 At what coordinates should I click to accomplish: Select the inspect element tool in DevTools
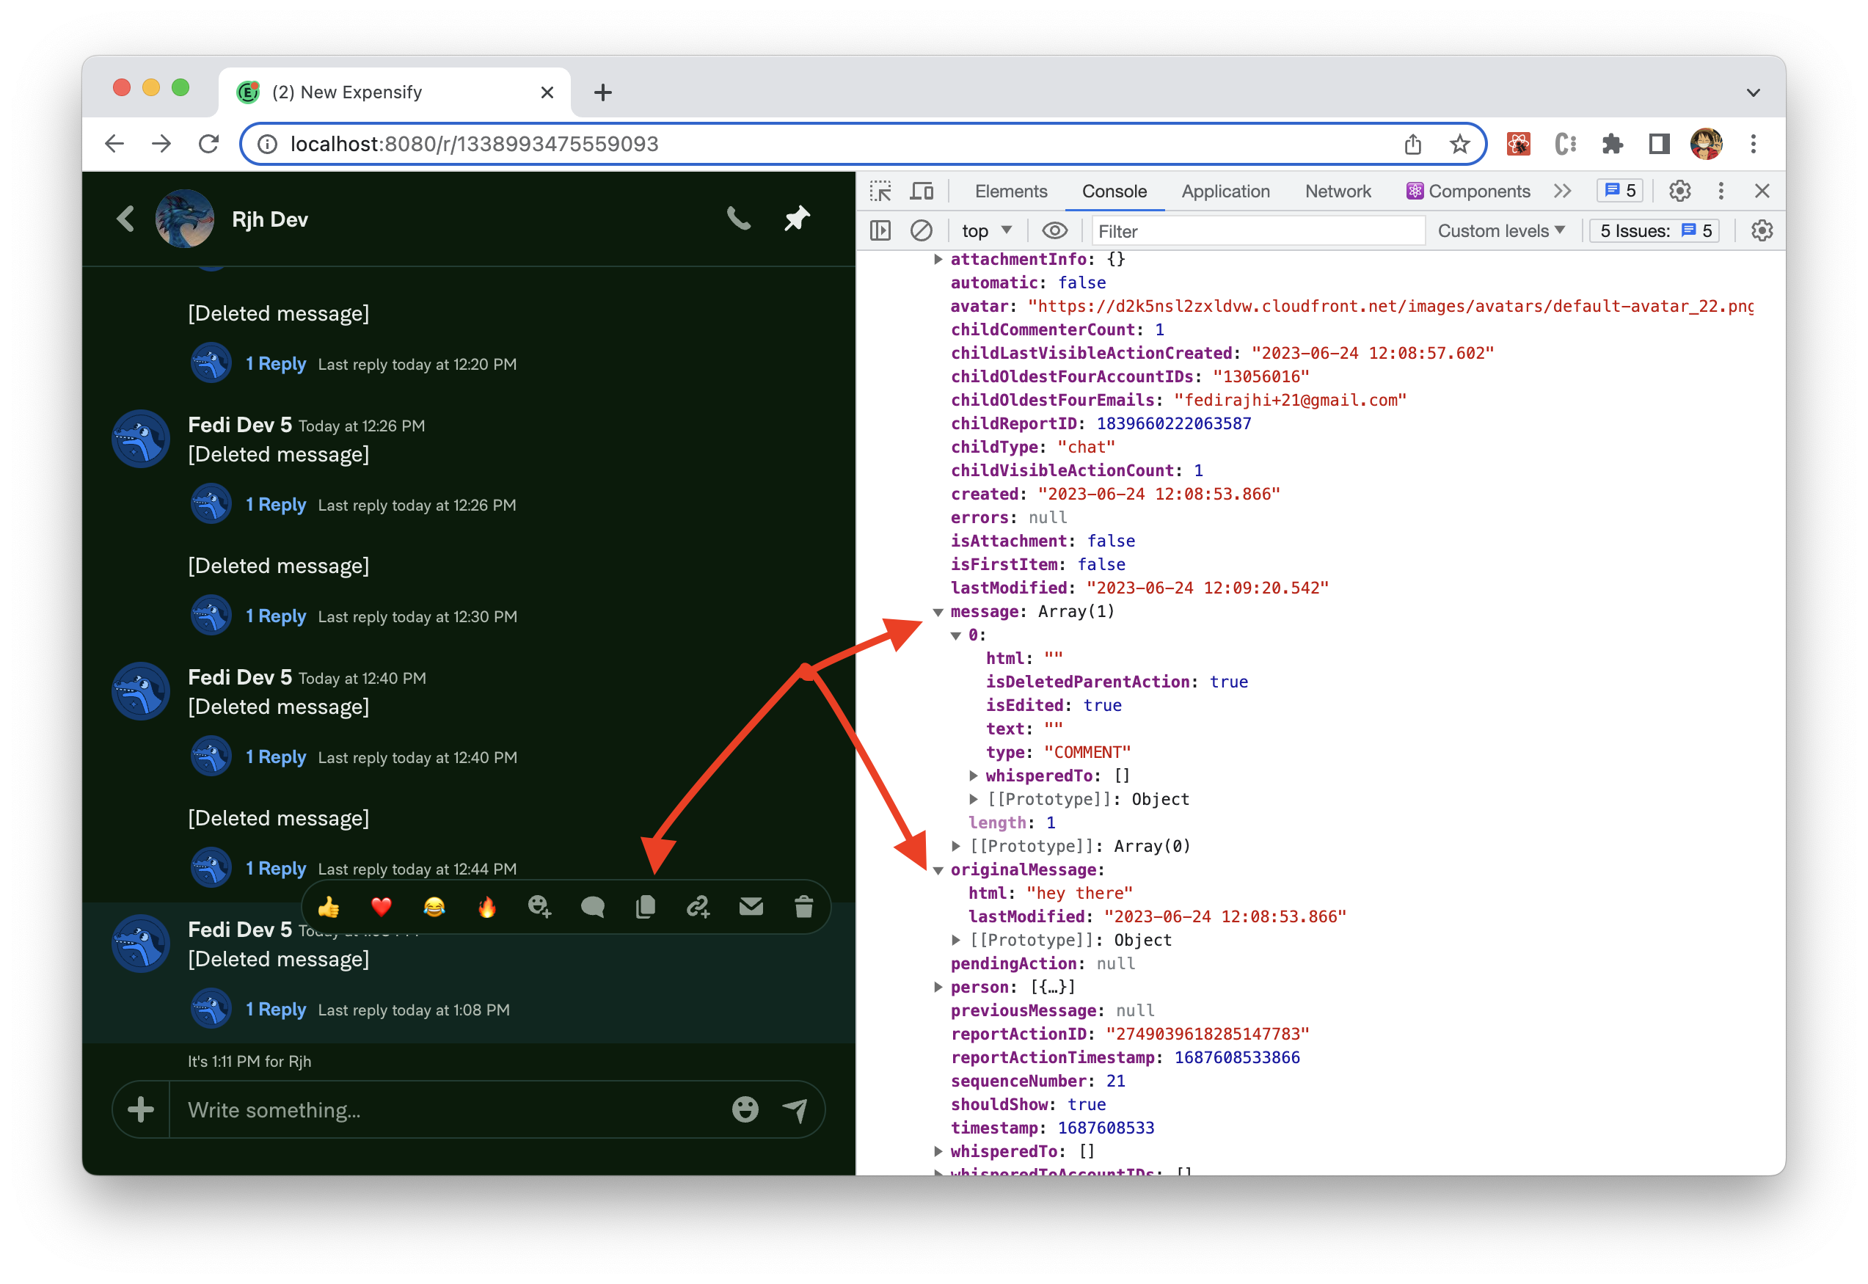(880, 191)
